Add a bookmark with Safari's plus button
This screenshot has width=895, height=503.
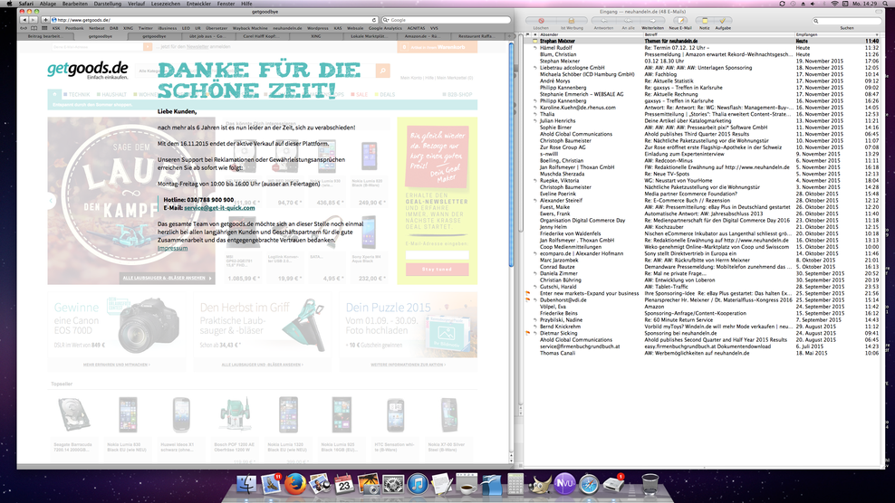[45, 20]
